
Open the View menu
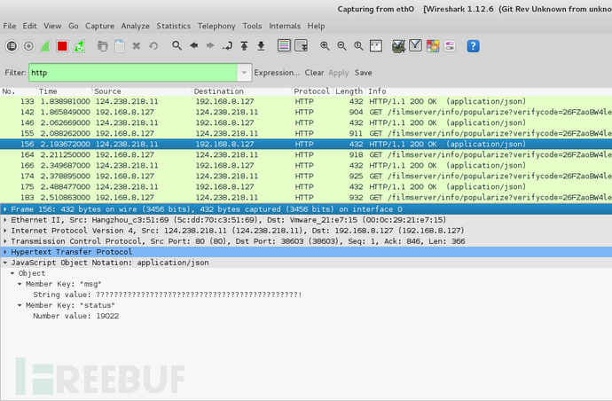[x=52, y=26]
